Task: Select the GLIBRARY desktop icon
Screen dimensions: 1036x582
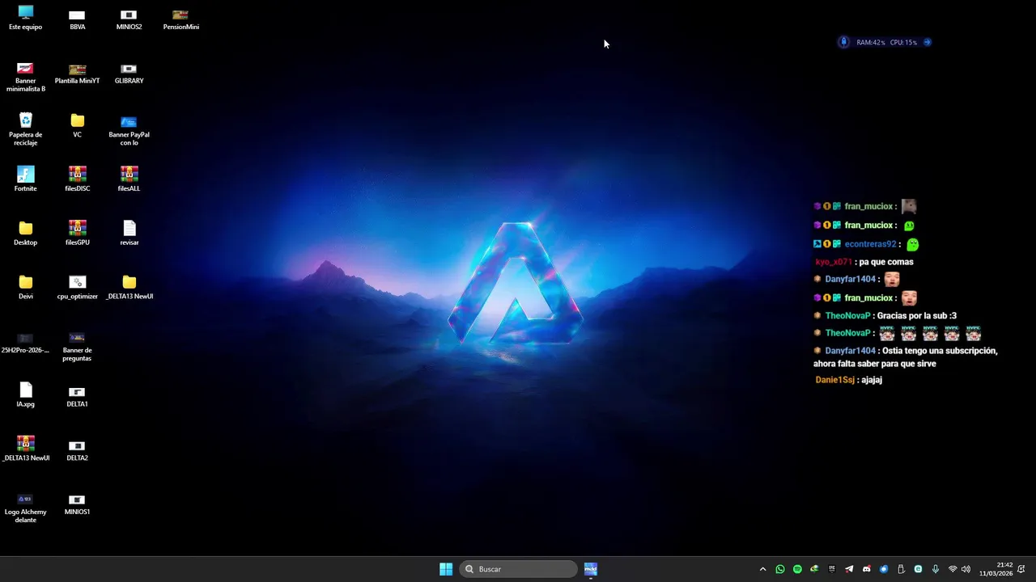Action: [x=129, y=74]
